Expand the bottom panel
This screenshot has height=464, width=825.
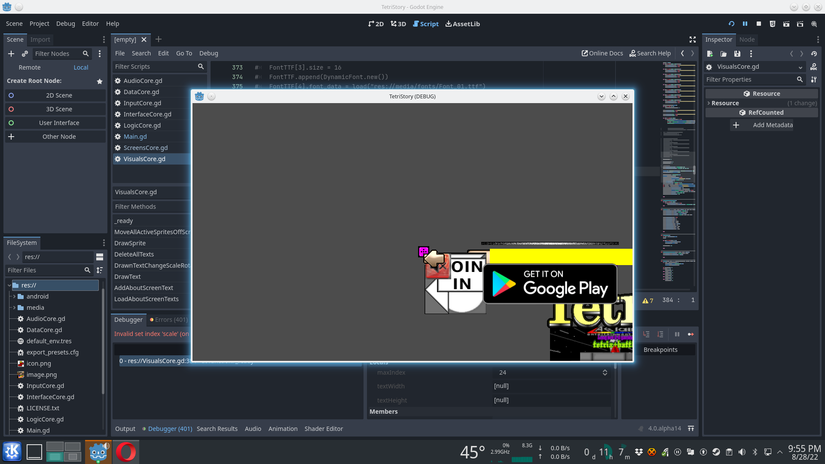tap(691, 429)
